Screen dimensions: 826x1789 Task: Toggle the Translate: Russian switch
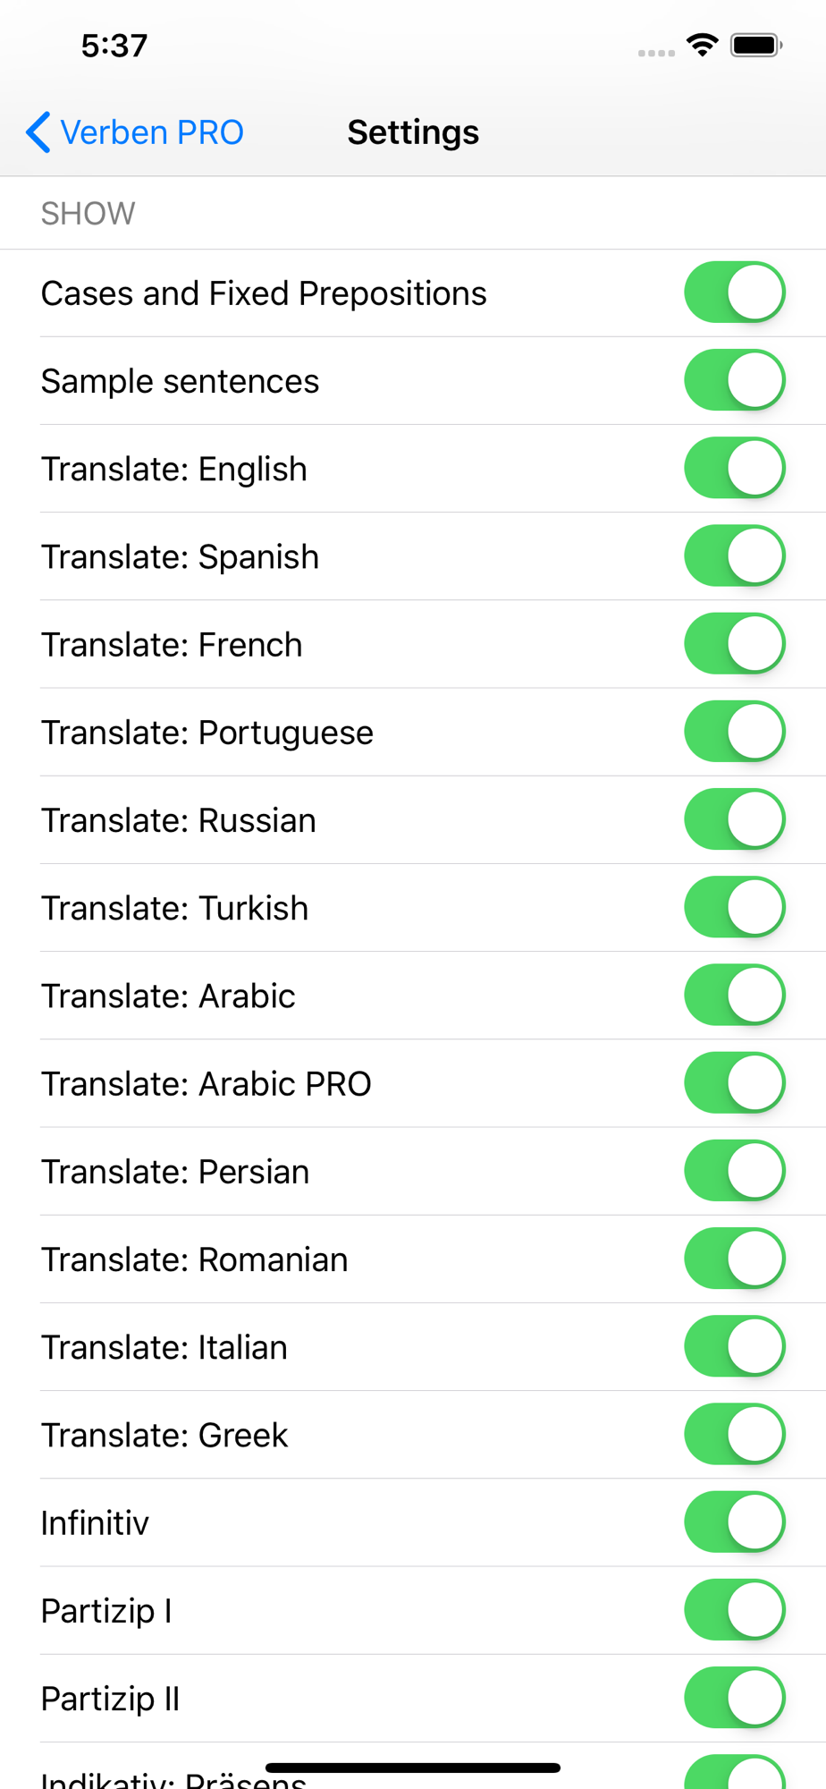point(735,819)
